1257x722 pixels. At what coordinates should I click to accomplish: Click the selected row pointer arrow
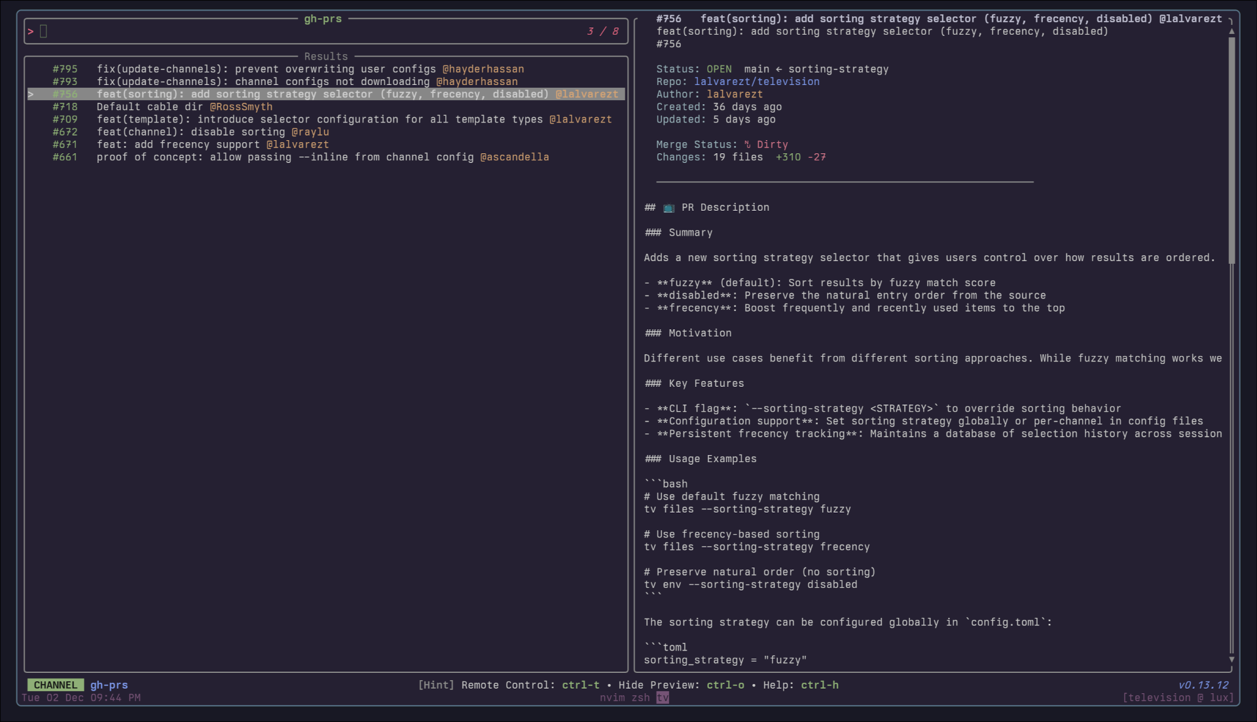tap(31, 94)
